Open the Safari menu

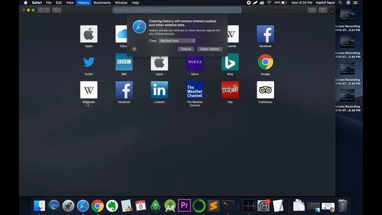(x=37, y=2)
